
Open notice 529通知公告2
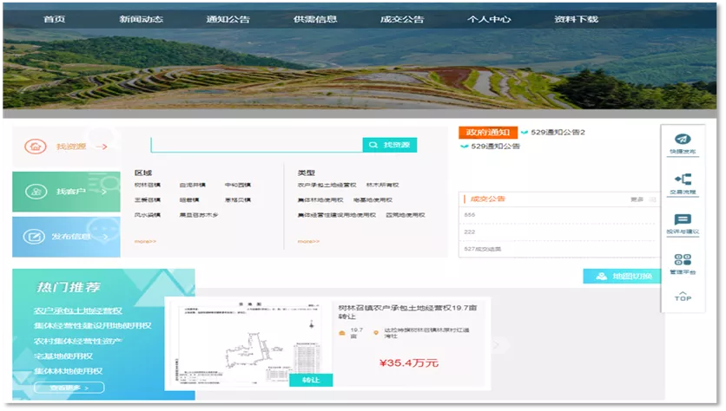[558, 132]
